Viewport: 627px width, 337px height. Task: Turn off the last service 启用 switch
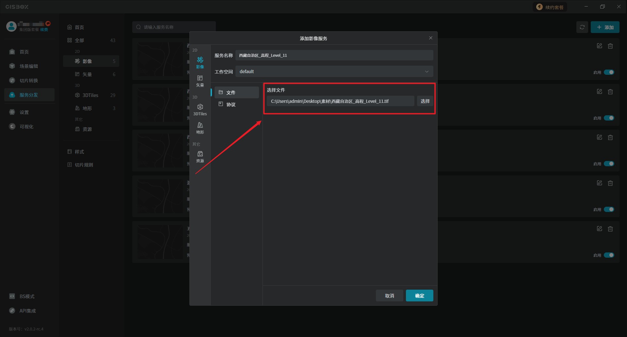(x=609, y=255)
